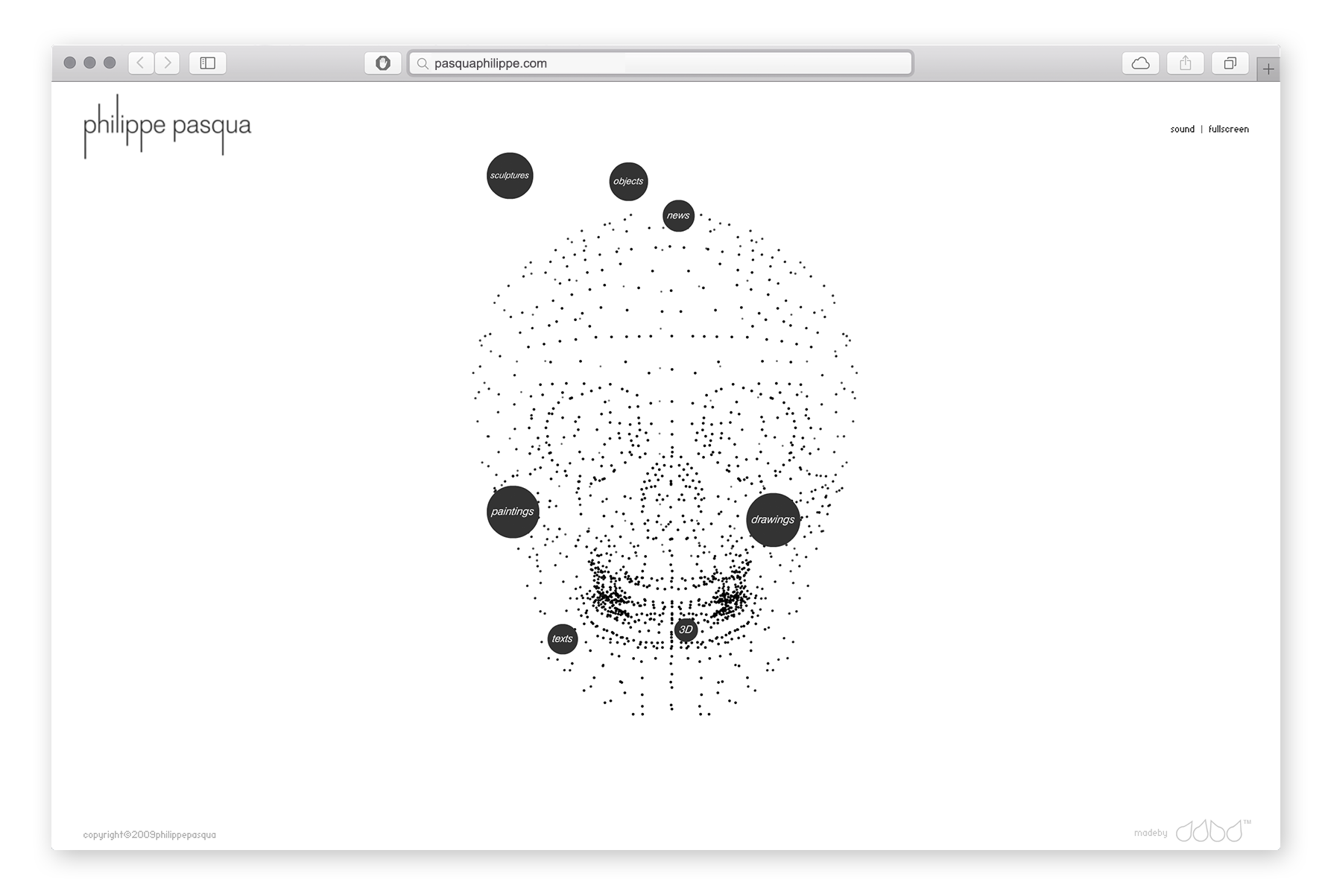
Task: Select the 3D bubble
Action: tap(686, 630)
